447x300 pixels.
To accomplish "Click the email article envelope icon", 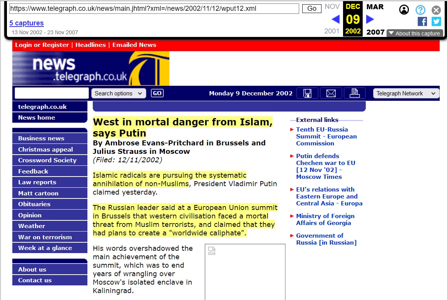I will tap(331, 93).
